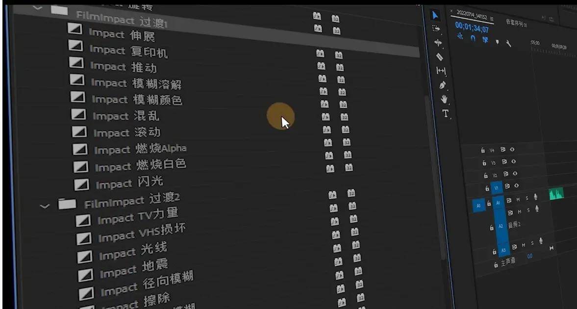Viewport: 577px width, 309px height.
Task: Click the Add Marker icon in timeline
Action: (x=497, y=42)
